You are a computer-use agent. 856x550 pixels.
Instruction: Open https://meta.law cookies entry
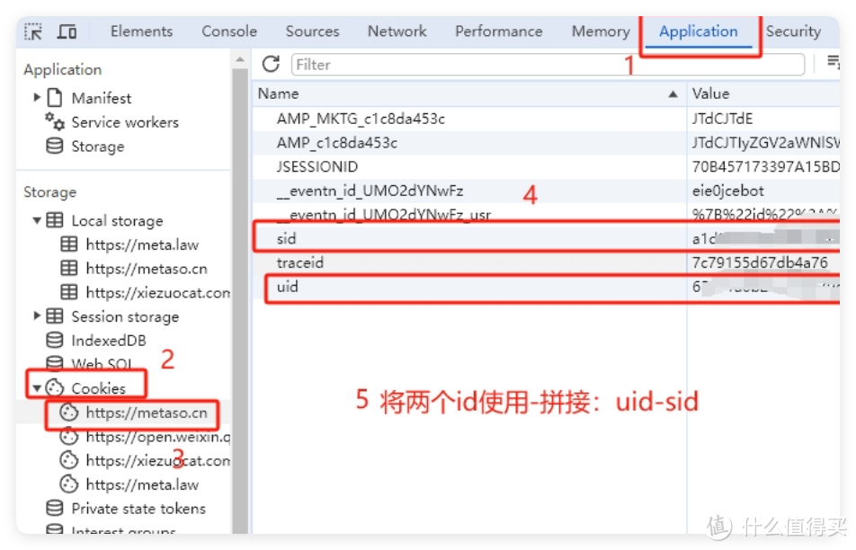pyautogui.click(x=142, y=484)
